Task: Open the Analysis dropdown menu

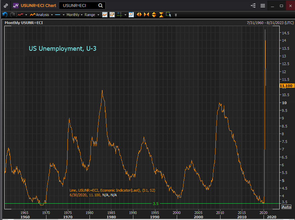Action: [x=41, y=15]
